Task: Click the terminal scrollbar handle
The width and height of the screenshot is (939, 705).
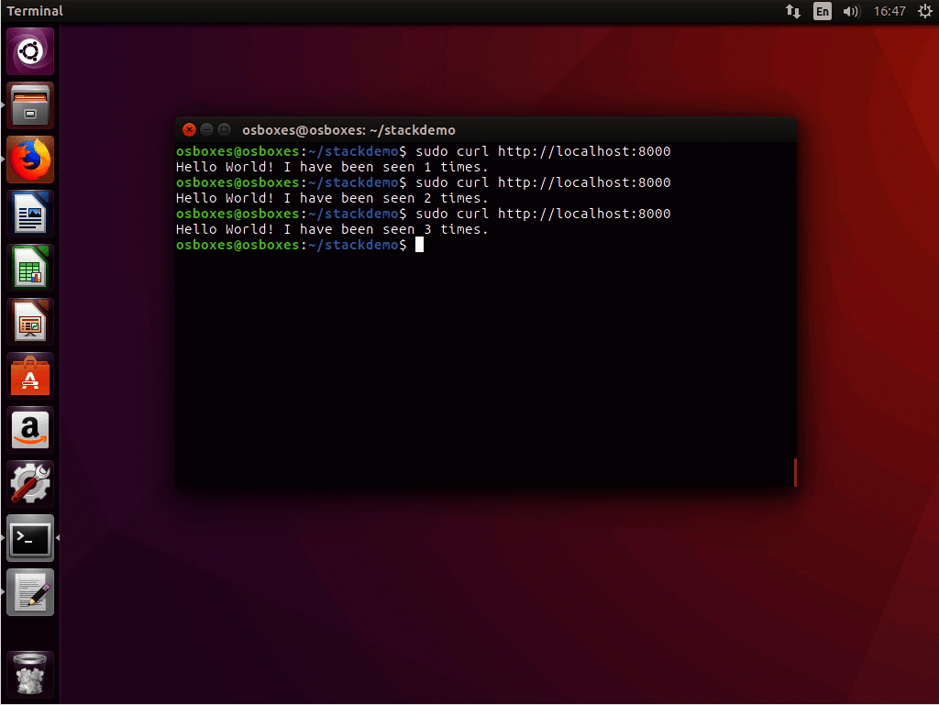Action: tap(795, 473)
